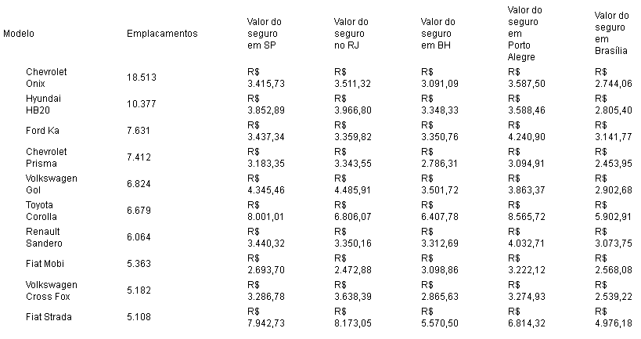The height and width of the screenshot is (339, 641).
Task: Click the R$ 8.173,05 Strada RJ value
Action: point(352,317)
